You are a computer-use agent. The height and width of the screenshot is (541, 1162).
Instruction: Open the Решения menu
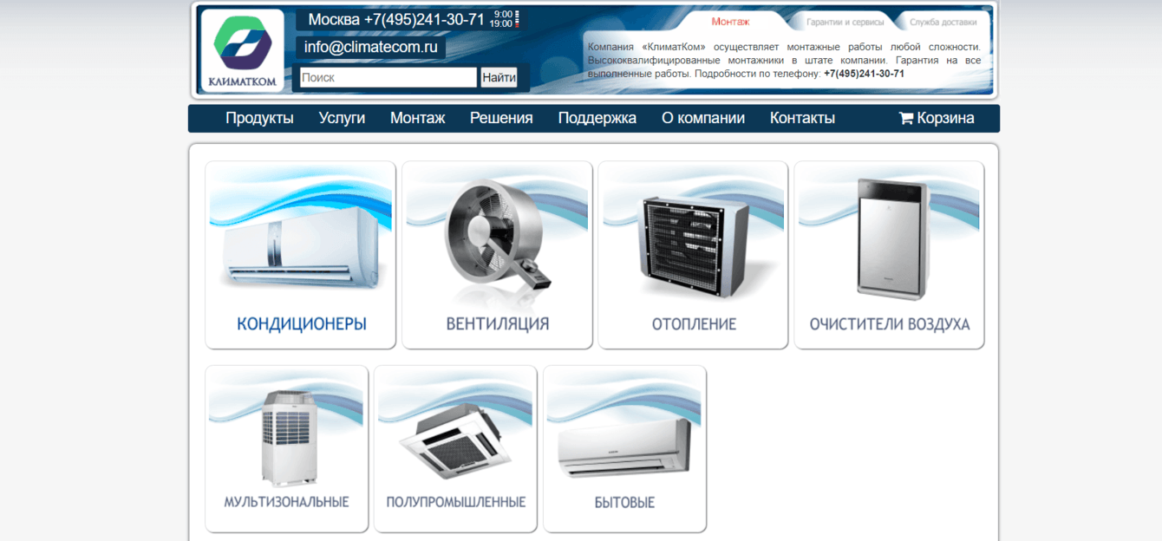(501, 118)
